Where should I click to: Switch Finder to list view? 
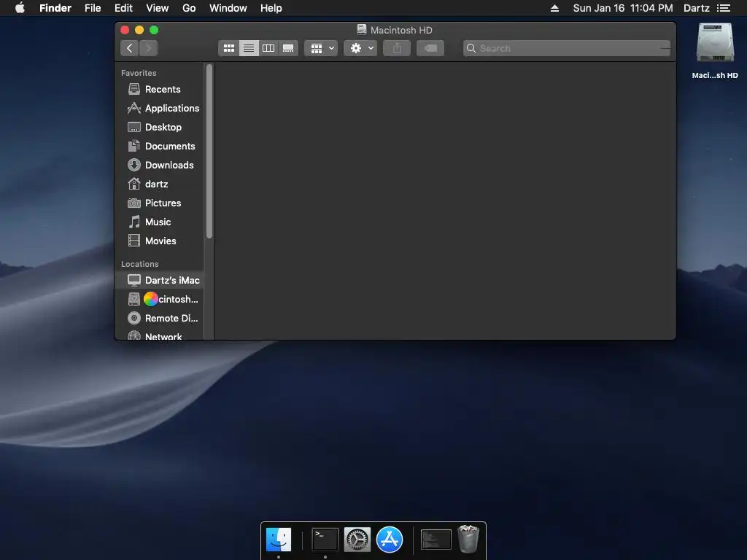[x=249, y=48]
